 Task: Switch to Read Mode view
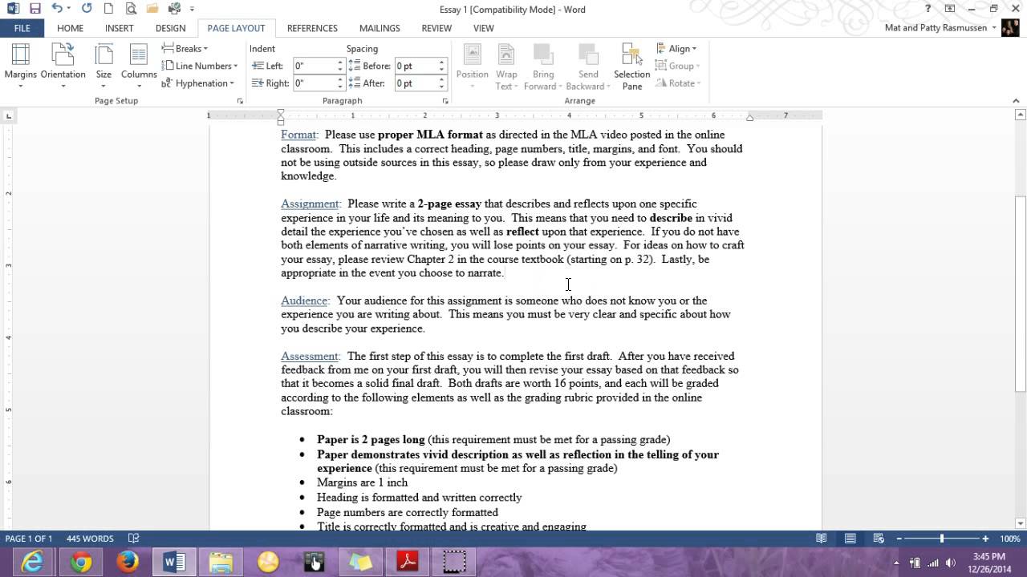point(822,539)
